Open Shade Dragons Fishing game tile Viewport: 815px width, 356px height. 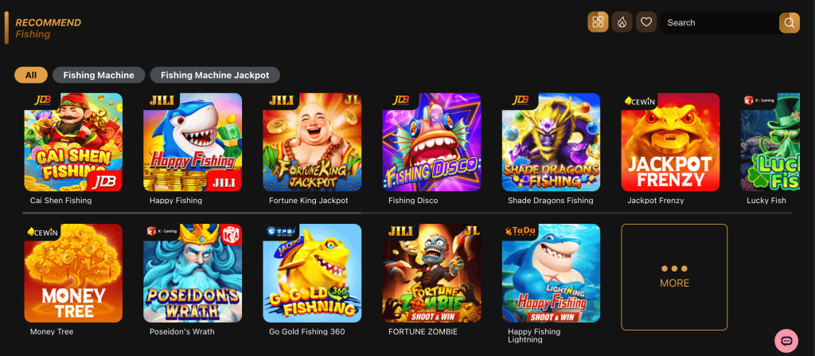tap(551, 142)
